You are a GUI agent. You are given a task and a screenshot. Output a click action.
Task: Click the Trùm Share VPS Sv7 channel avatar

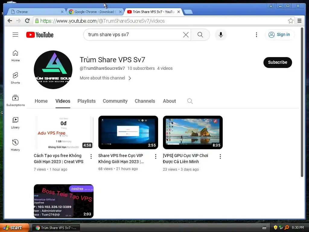click(53, 70)
